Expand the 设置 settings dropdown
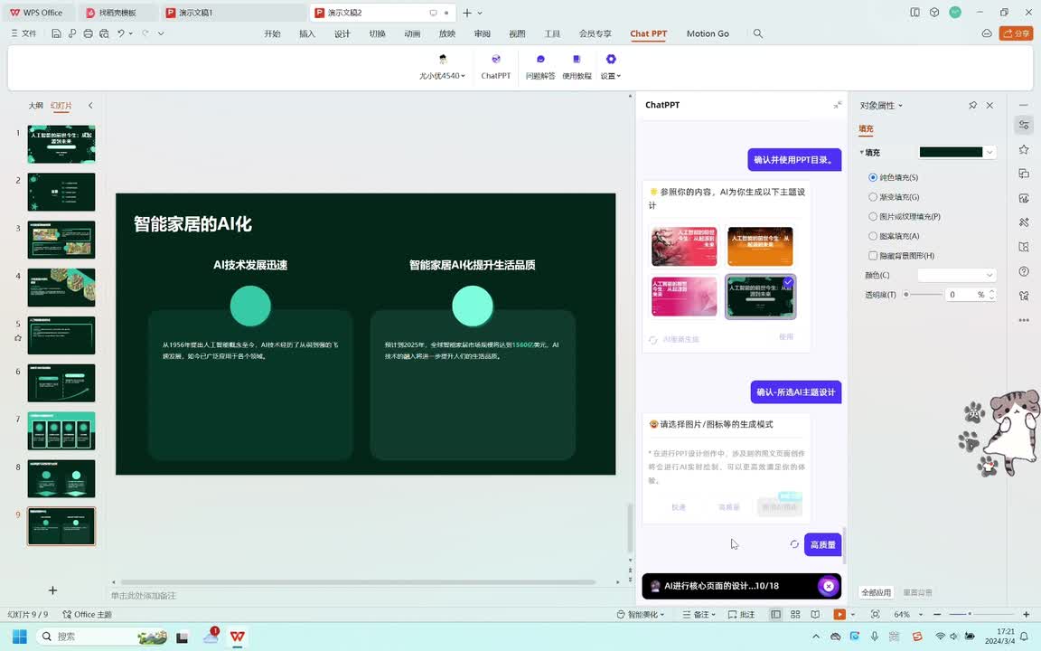This screenshot has width=1041, height=651. point(611,76)
